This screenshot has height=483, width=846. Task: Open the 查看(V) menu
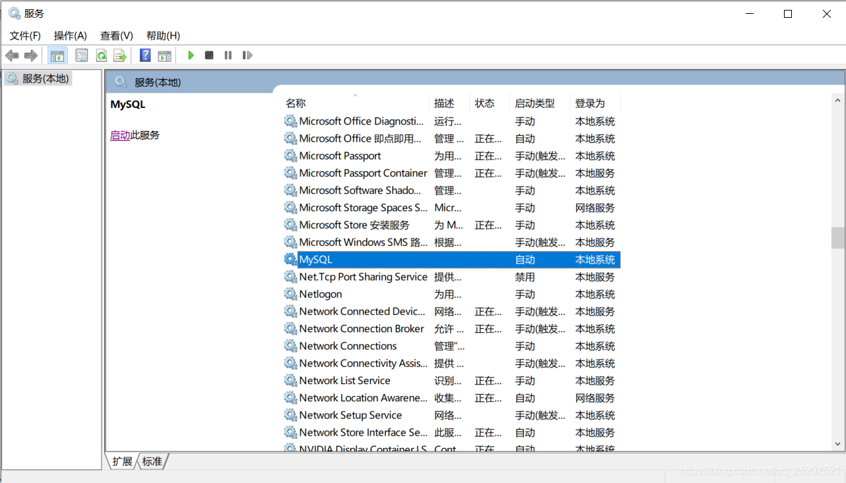[x=117, y=36]
